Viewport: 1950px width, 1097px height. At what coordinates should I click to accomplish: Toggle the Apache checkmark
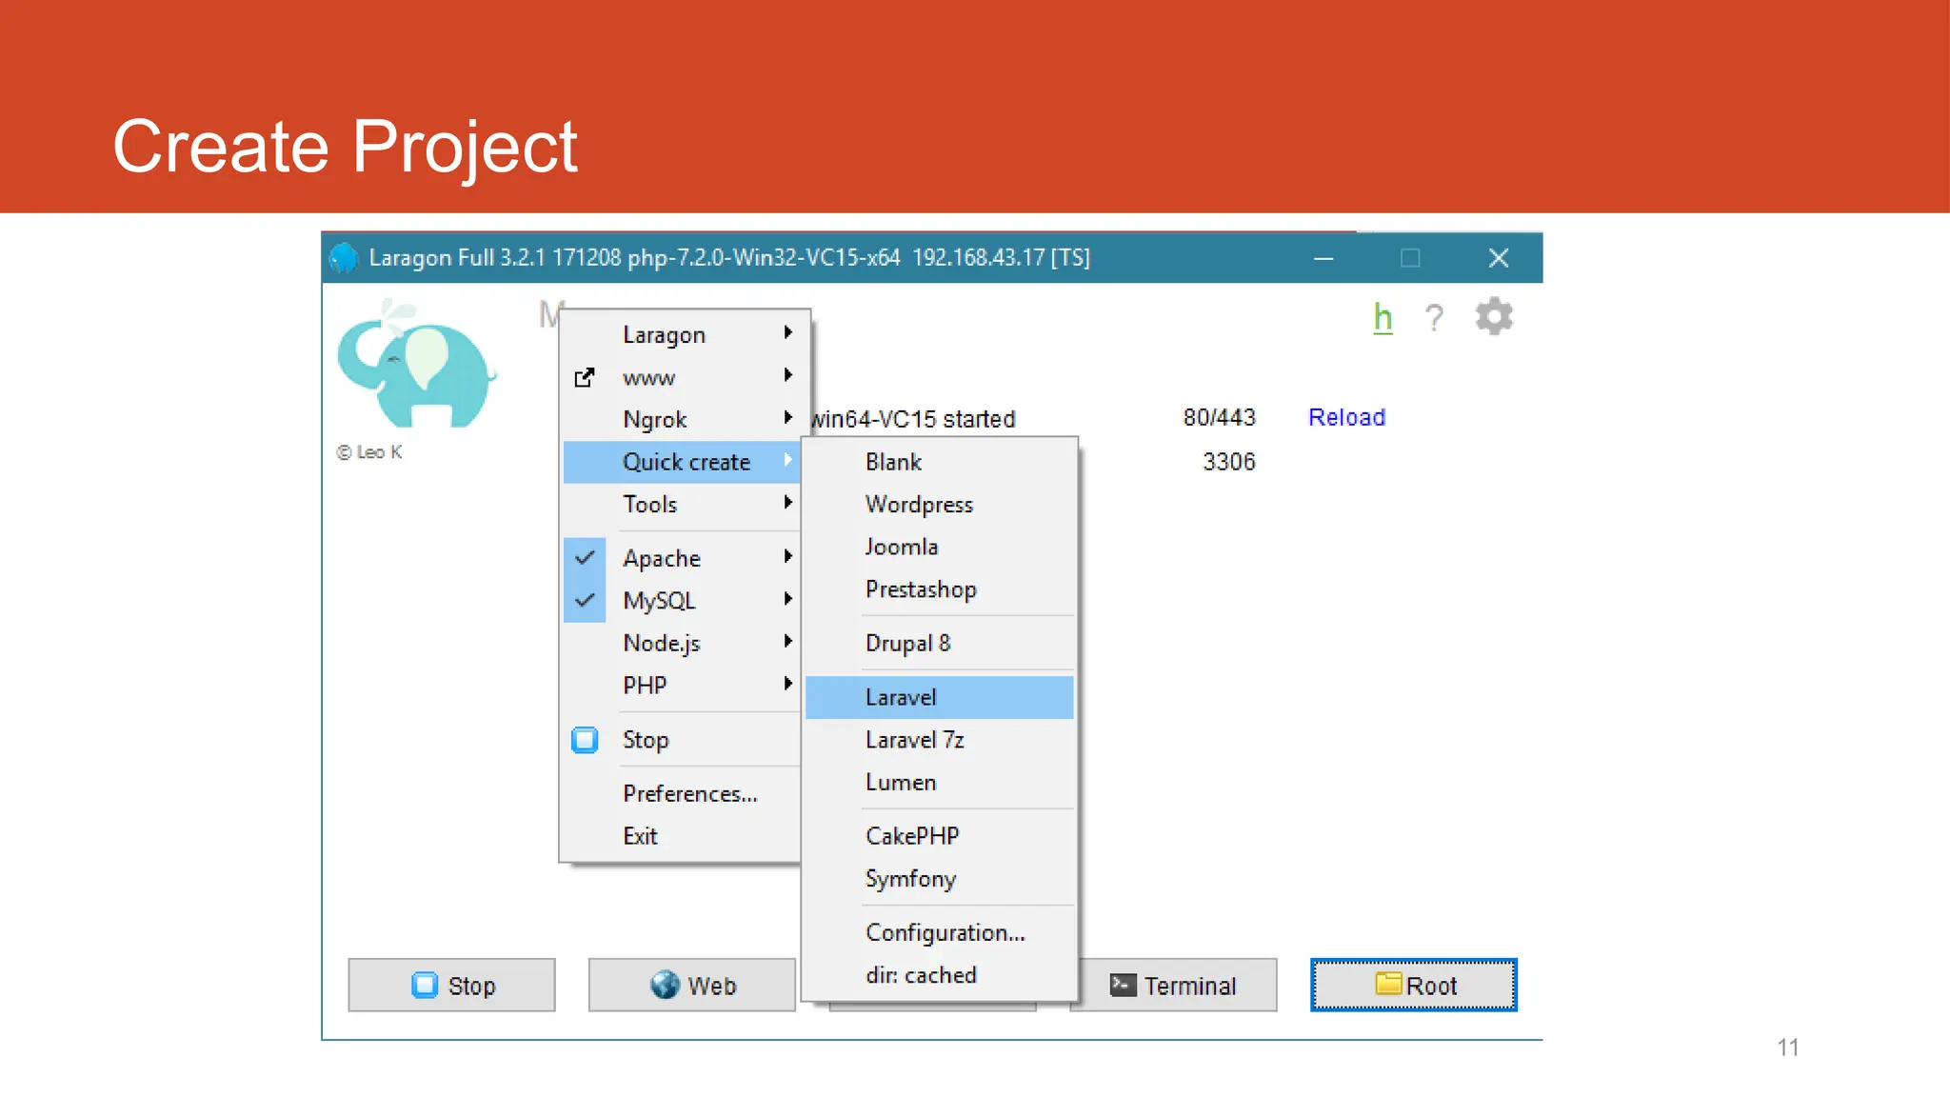(585, 557)
